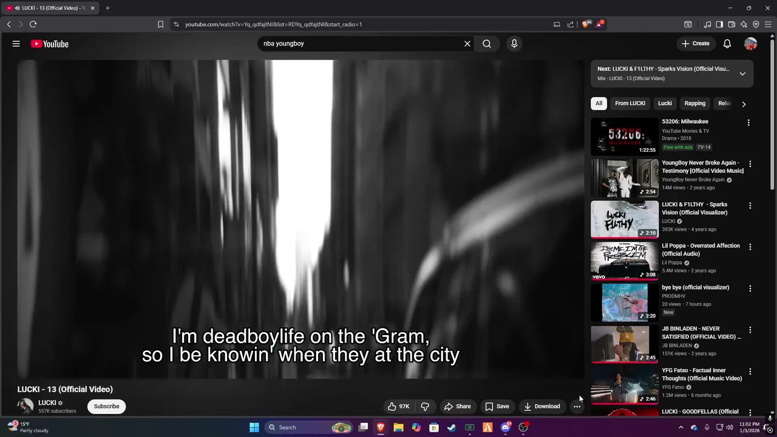
Task: Open the volume control in system tray
Action: click(x=730, y=427)
